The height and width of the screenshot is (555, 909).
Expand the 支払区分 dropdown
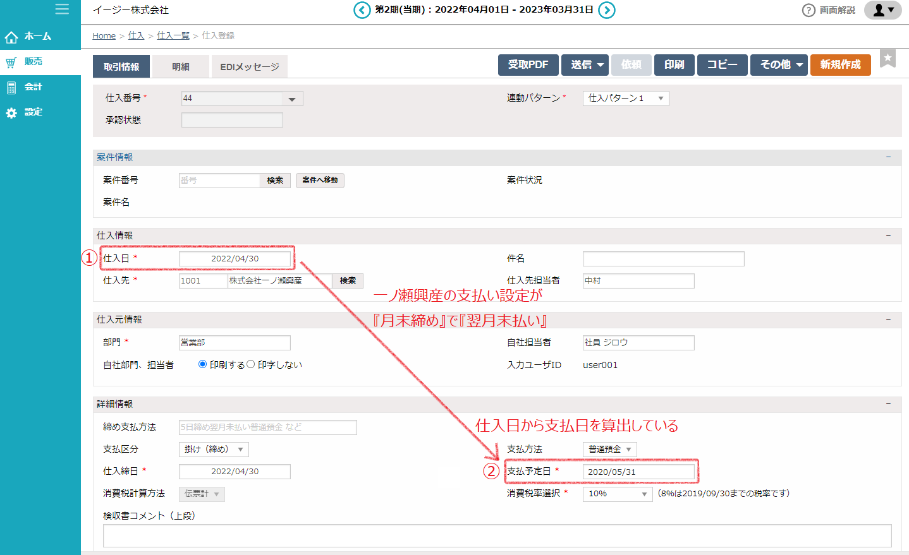pos(214,450)
